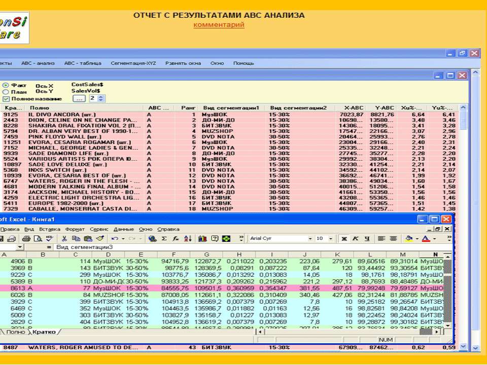Open the Excel Name Box dropdown
The image size is (487, 365).
(20, 247)
